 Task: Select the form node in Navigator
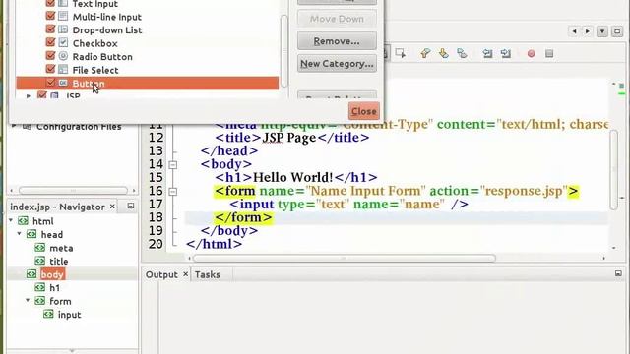[x=60, y=301]
